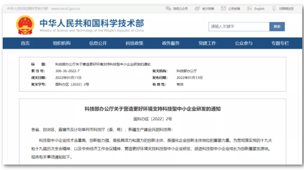Click the bold article headline
The height and width of the screenshot is (170, 304).
click(153, 109)
